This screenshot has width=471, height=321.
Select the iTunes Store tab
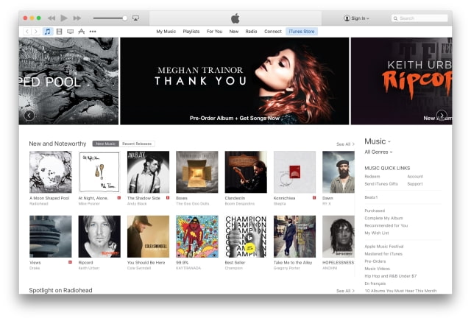tap(302, 31)
